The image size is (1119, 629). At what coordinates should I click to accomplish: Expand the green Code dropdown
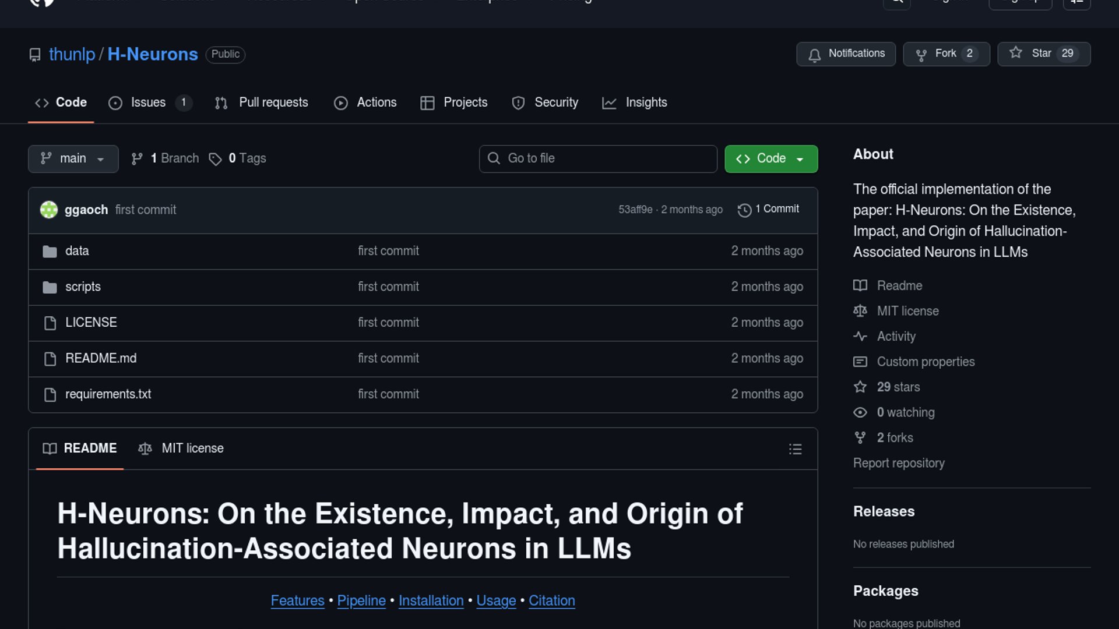point(770,159)
